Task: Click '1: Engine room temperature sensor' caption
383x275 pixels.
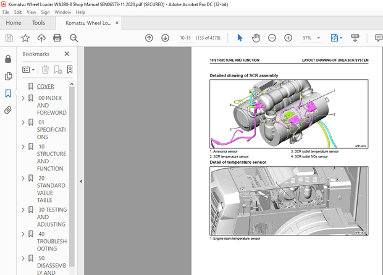Action: click(235, 239)
